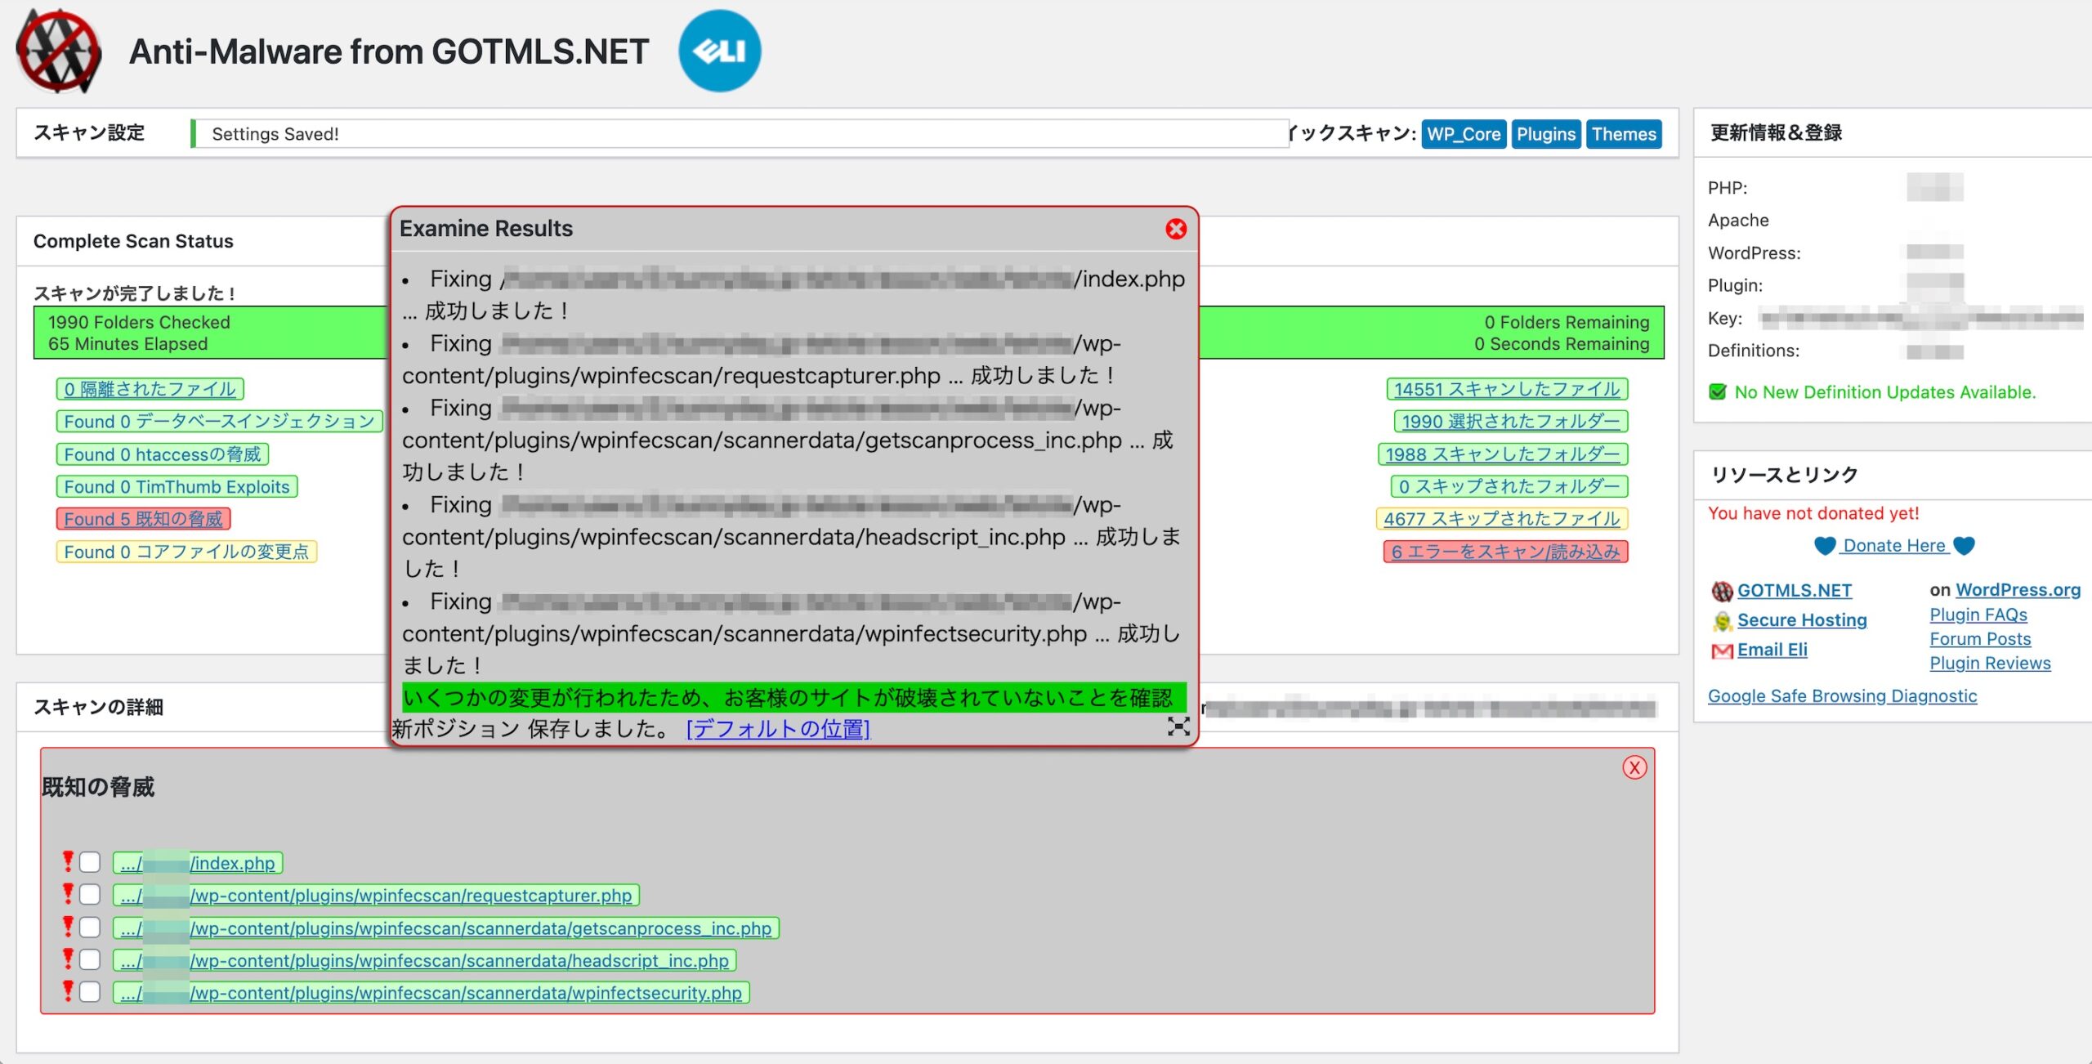Open Plugin FAQs link

[x=1978, y=615]
